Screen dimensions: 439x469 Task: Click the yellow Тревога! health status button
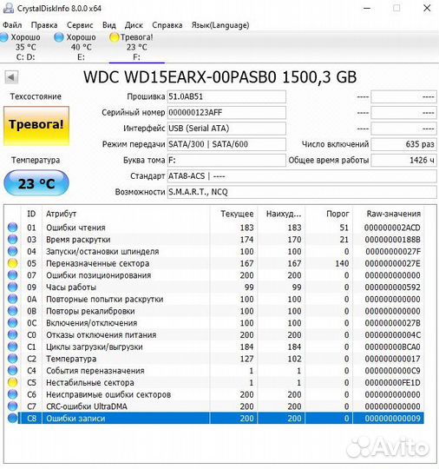point(36,126)
